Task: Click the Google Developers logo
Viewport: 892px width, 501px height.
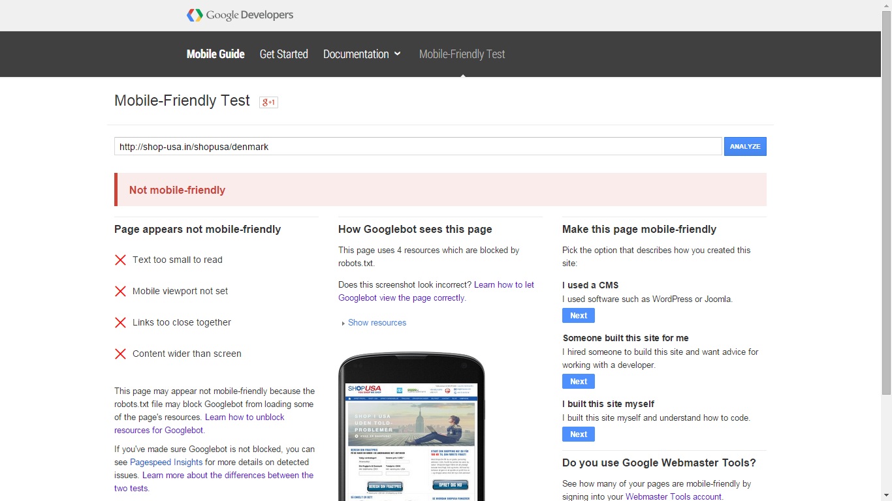Action: pos(240,15)
